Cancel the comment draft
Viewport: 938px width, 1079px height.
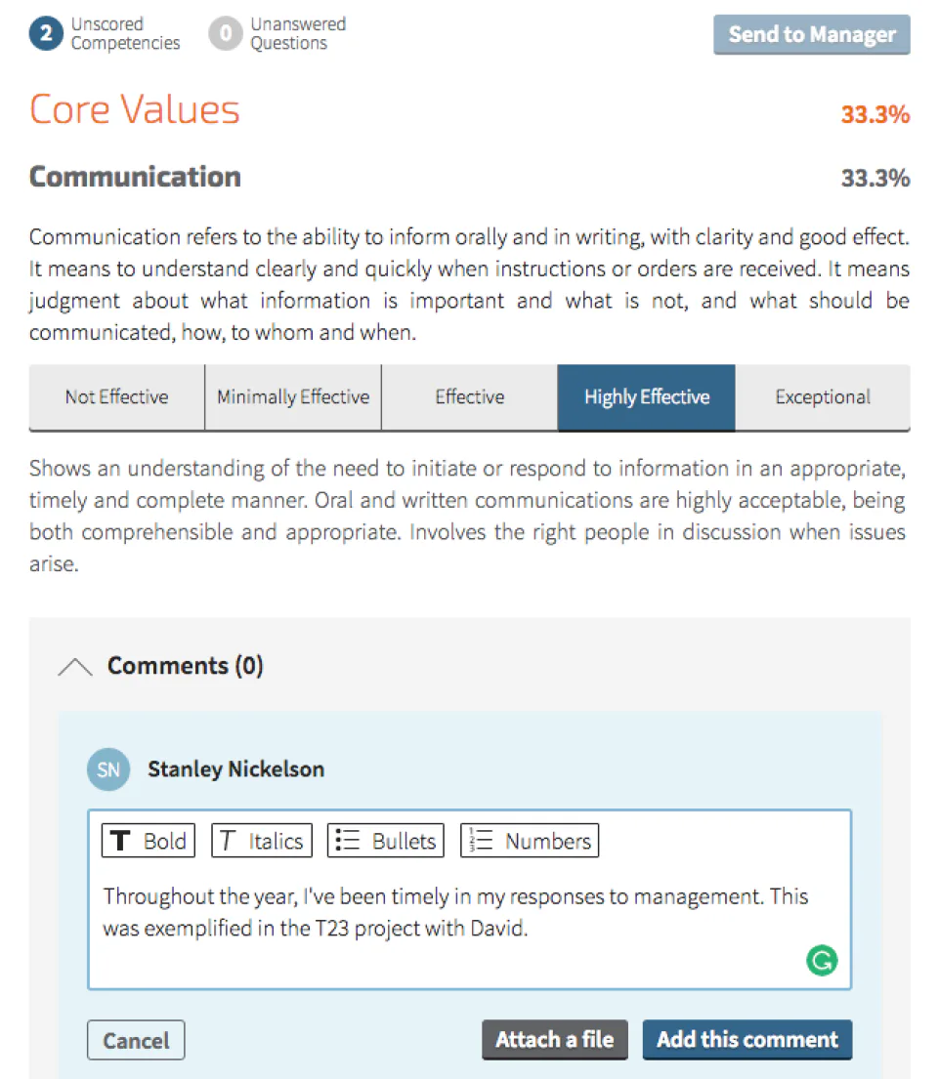point(136,1041)
